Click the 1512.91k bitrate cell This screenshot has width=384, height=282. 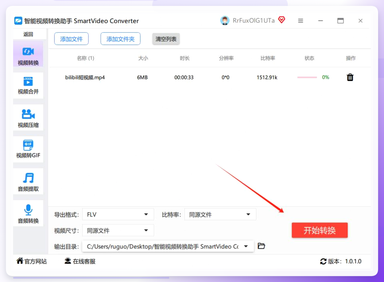pyautogui.click(x=267, y=77)
